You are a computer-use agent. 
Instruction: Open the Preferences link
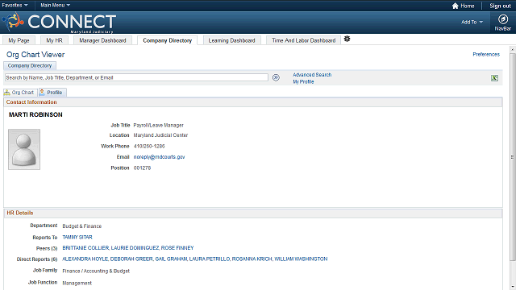click(486, 54)
